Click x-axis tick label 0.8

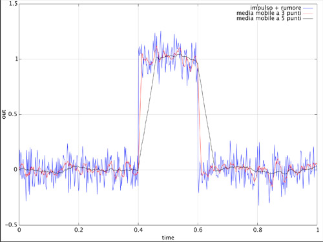pos(258,230)
